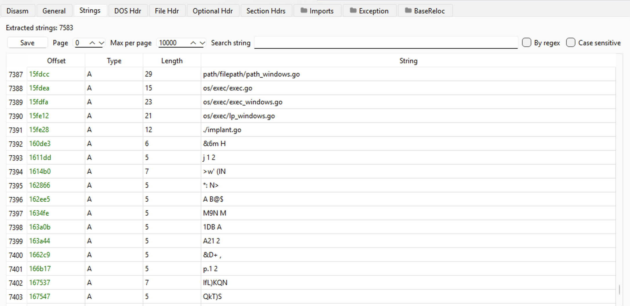The image size is (630, 306).
Task: Follow offset link 15fe28
Action: click(39, 130)
